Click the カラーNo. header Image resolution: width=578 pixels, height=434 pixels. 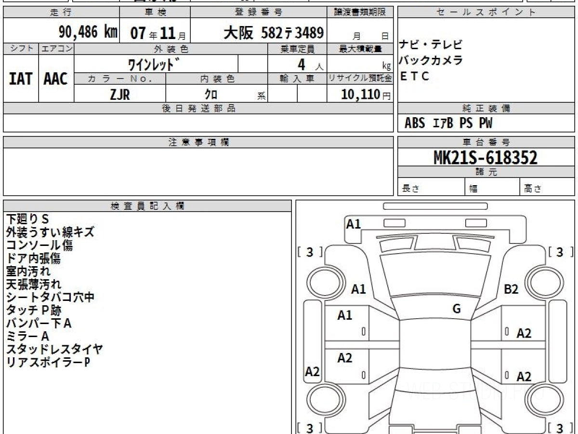click(120, 79)
